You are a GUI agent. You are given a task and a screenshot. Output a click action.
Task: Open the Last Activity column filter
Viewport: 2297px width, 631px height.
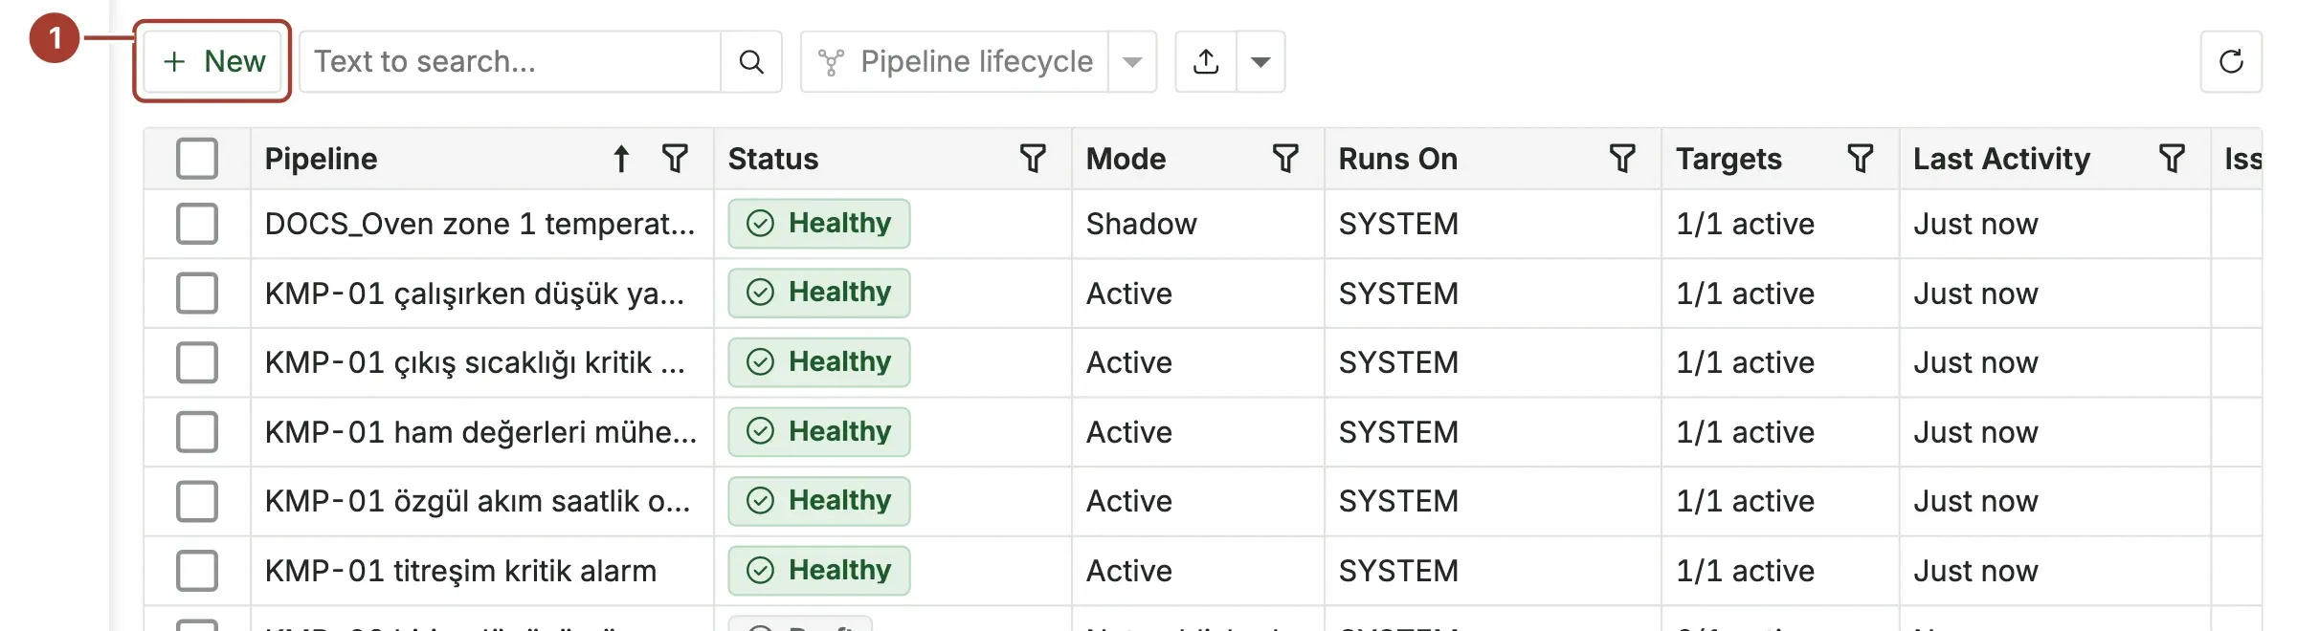(x=2172, y=159)
